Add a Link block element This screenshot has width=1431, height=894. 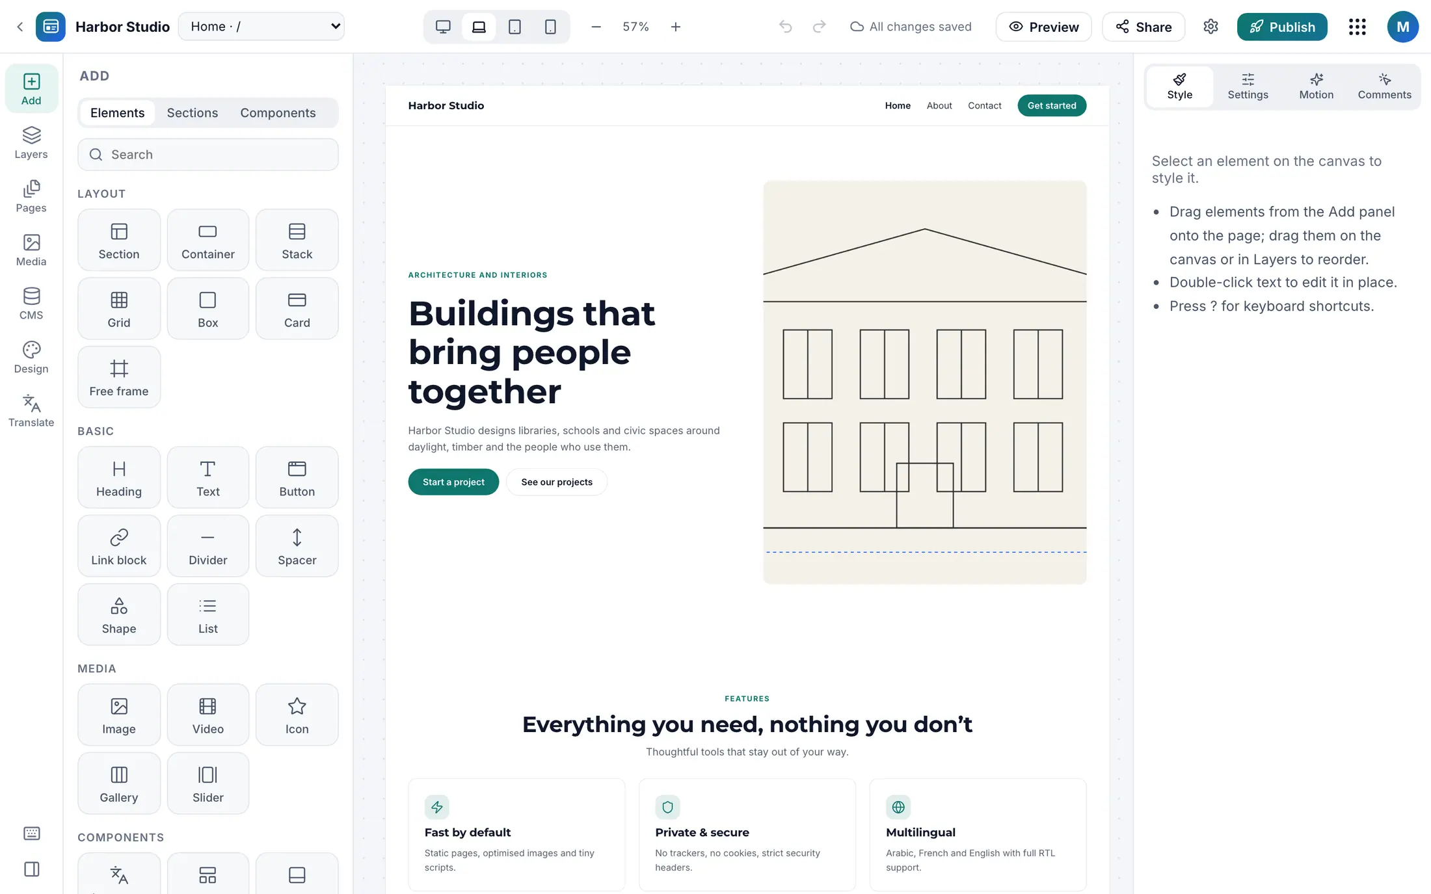coord(119,546)
